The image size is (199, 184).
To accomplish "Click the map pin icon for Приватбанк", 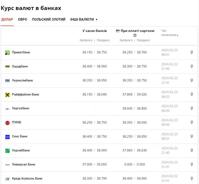I will [192, 52].
